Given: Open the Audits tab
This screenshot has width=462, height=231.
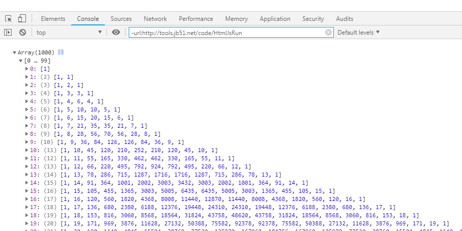Looking at the screenshot, I should click(x=344, y=18).
